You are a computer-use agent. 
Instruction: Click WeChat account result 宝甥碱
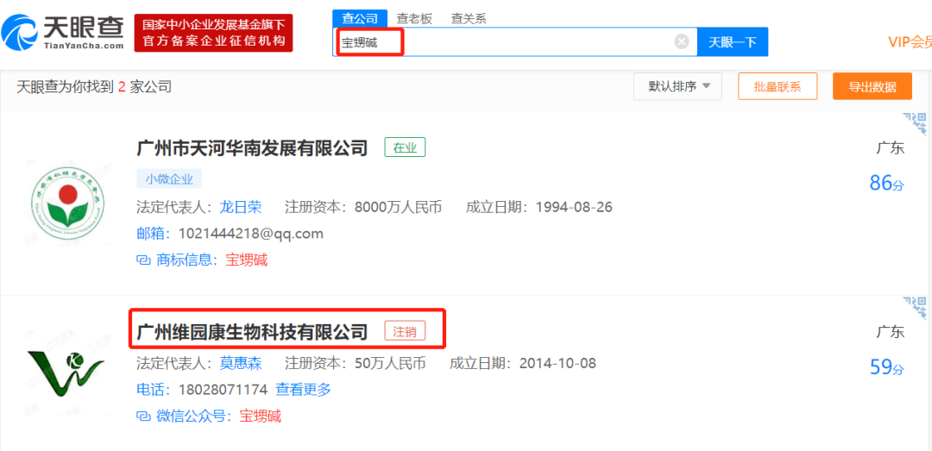click(x=261, y=416)
